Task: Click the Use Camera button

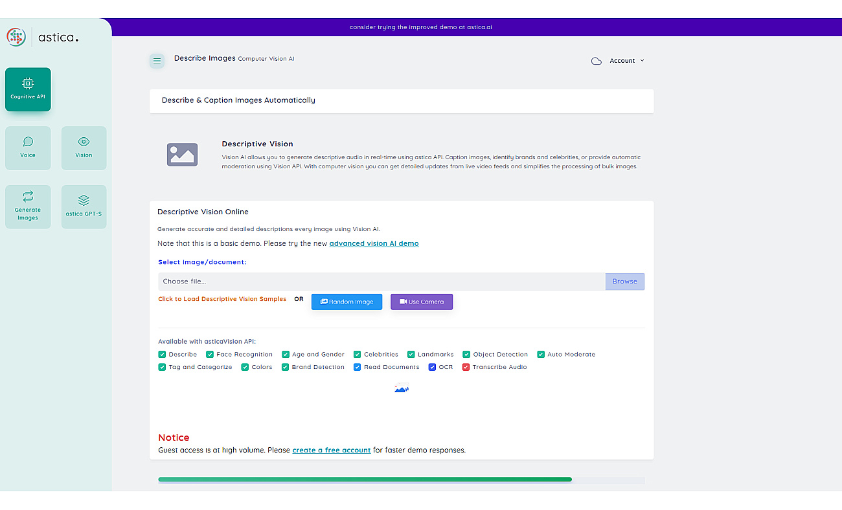Action: tap(422, 302)
